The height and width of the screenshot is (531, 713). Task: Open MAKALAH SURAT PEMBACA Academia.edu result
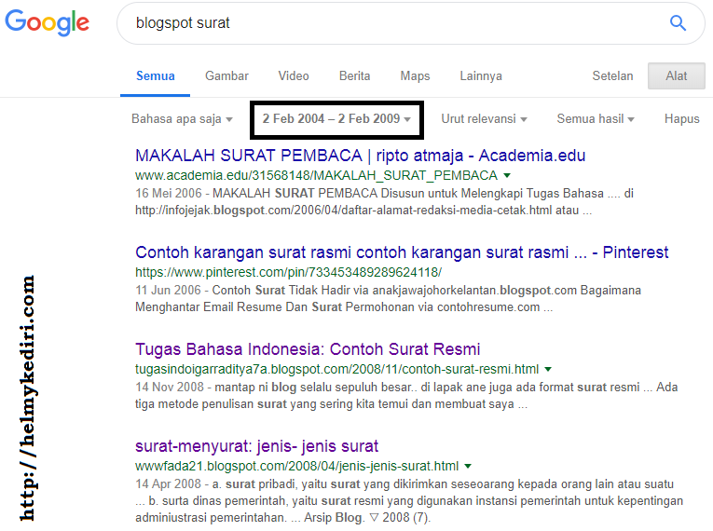tap(360, 156)
